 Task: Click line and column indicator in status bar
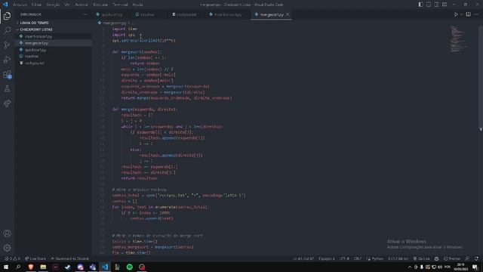pyautogui.click(x=303, y=258)
